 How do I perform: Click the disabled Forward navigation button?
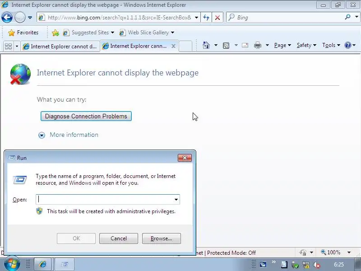pos(20,17)
